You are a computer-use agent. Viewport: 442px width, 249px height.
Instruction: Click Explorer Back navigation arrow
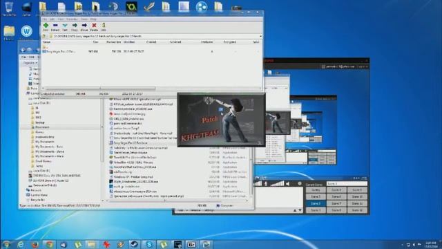pos(23,50)
